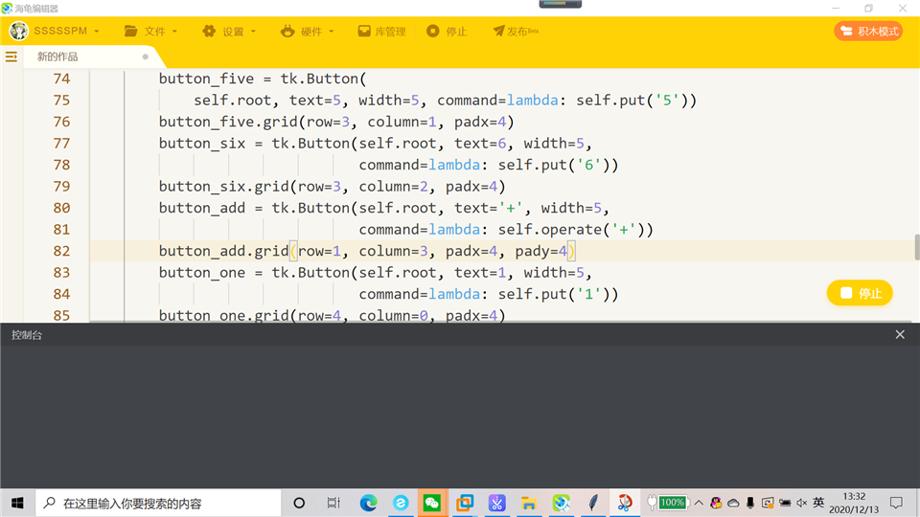Click the 库管理 box icon
The width and height of the screenshot is (920, 517).
364,31
